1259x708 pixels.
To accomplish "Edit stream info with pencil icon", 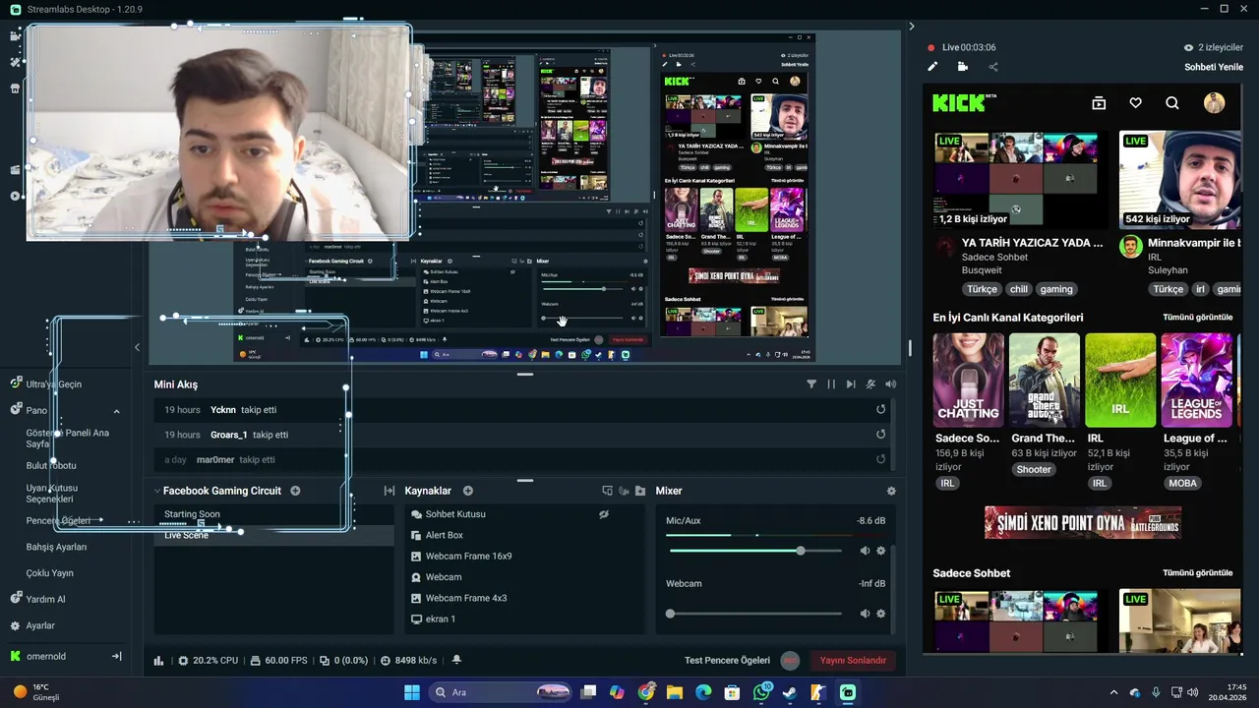I will (x=932, y=67).
